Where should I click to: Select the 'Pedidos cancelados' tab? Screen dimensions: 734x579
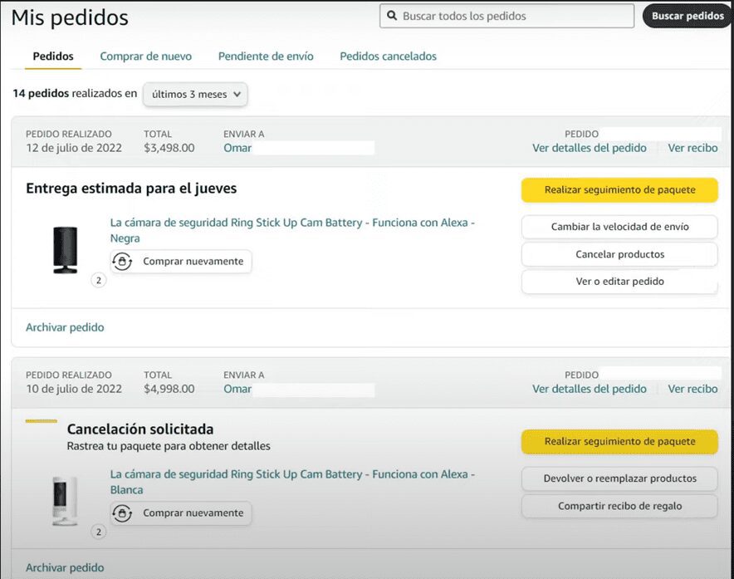tap(388, 56)
